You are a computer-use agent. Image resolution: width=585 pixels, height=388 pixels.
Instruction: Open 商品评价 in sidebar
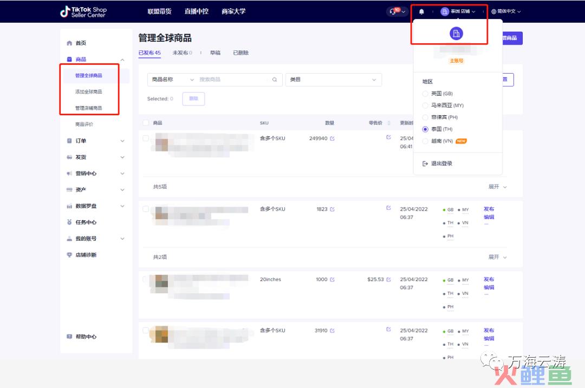point(84,124)
